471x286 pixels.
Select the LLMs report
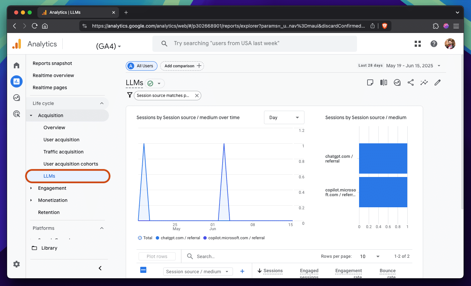point(68,176)
